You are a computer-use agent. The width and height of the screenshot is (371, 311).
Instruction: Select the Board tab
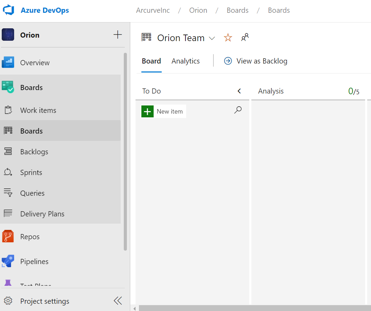[x=151, y=61]
